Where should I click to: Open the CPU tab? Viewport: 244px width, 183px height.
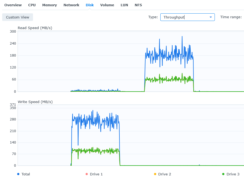coord(32,5)
